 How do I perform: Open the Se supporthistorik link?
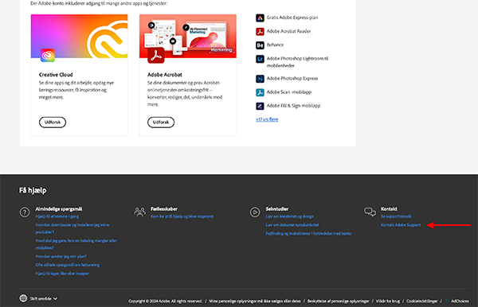point(396,216)
